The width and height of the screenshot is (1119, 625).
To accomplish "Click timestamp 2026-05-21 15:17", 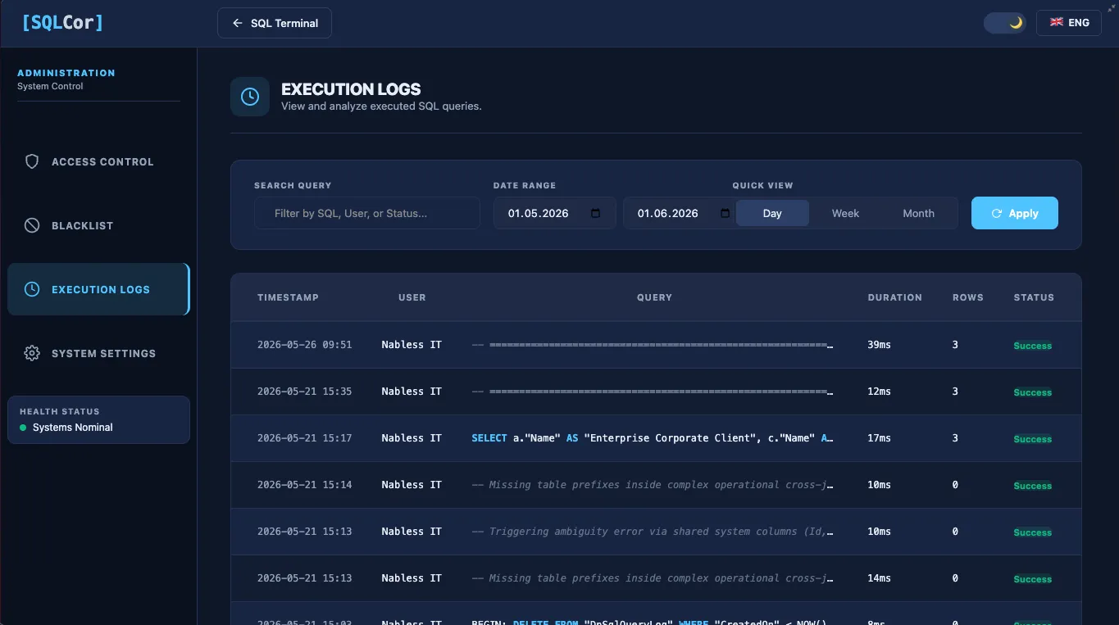I will 304,438.
